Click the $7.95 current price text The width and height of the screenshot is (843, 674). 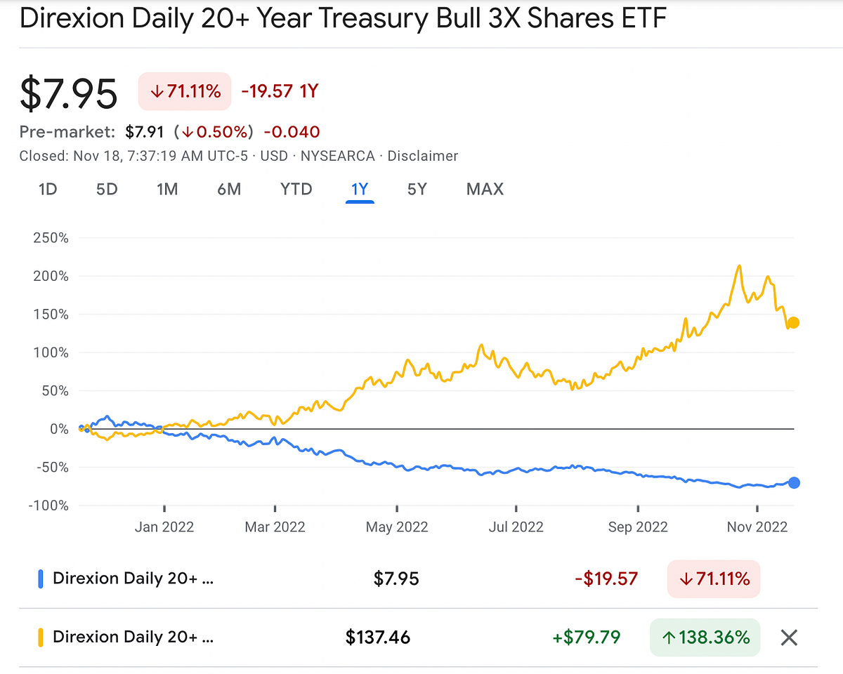coord(68,91)
